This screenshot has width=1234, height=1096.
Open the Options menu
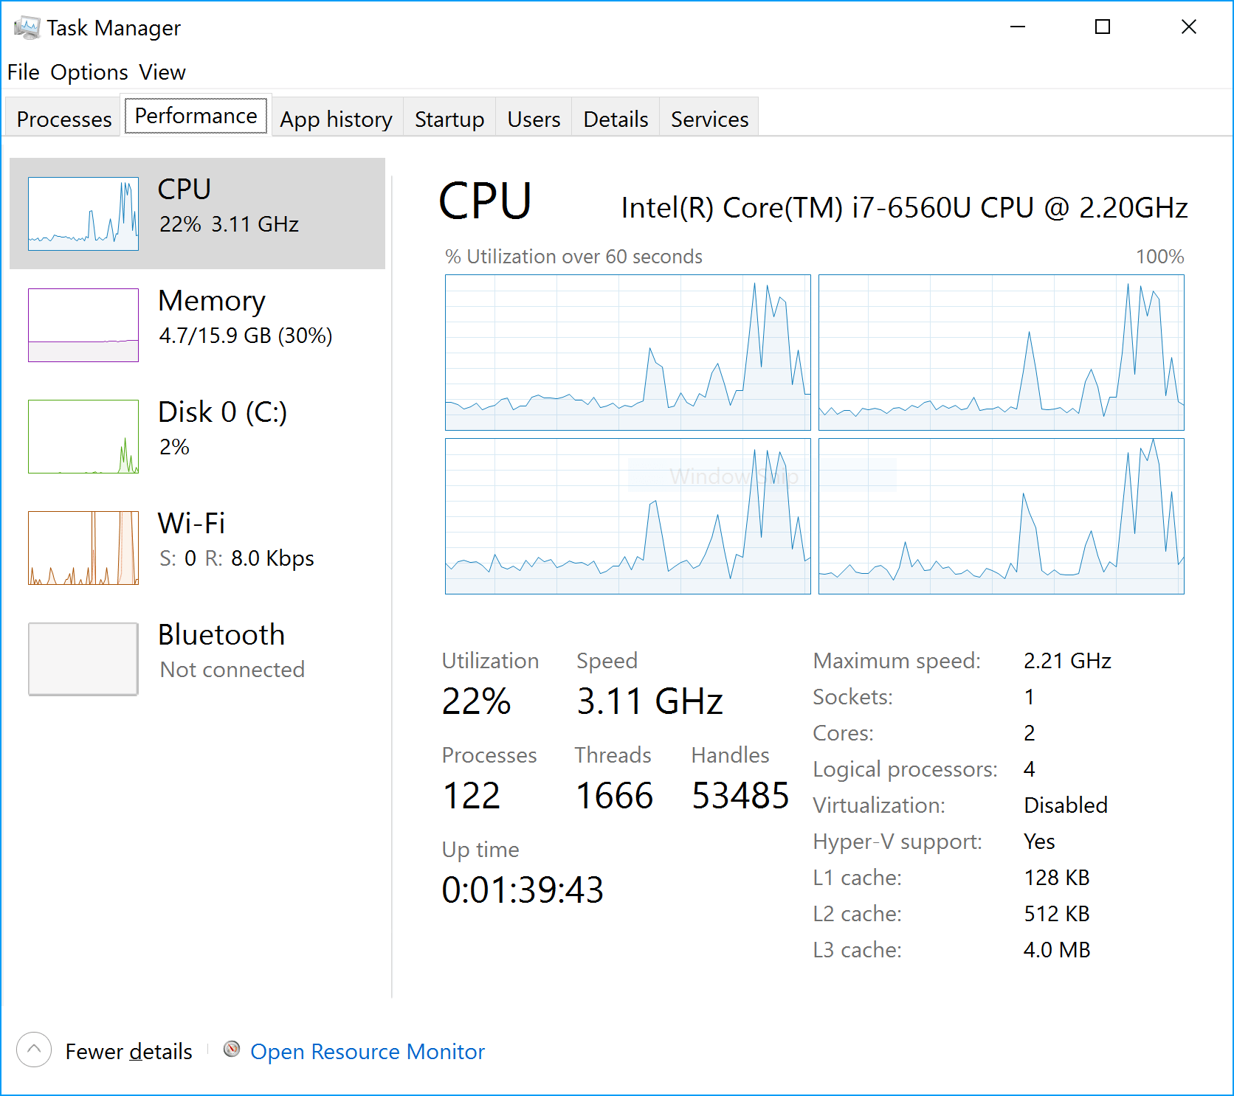click(89, 72)
